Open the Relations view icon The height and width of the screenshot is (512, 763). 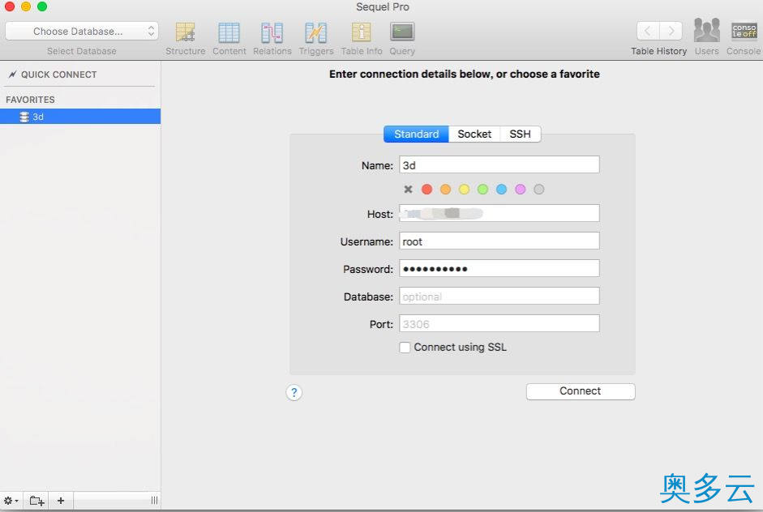tap(272, 32)
